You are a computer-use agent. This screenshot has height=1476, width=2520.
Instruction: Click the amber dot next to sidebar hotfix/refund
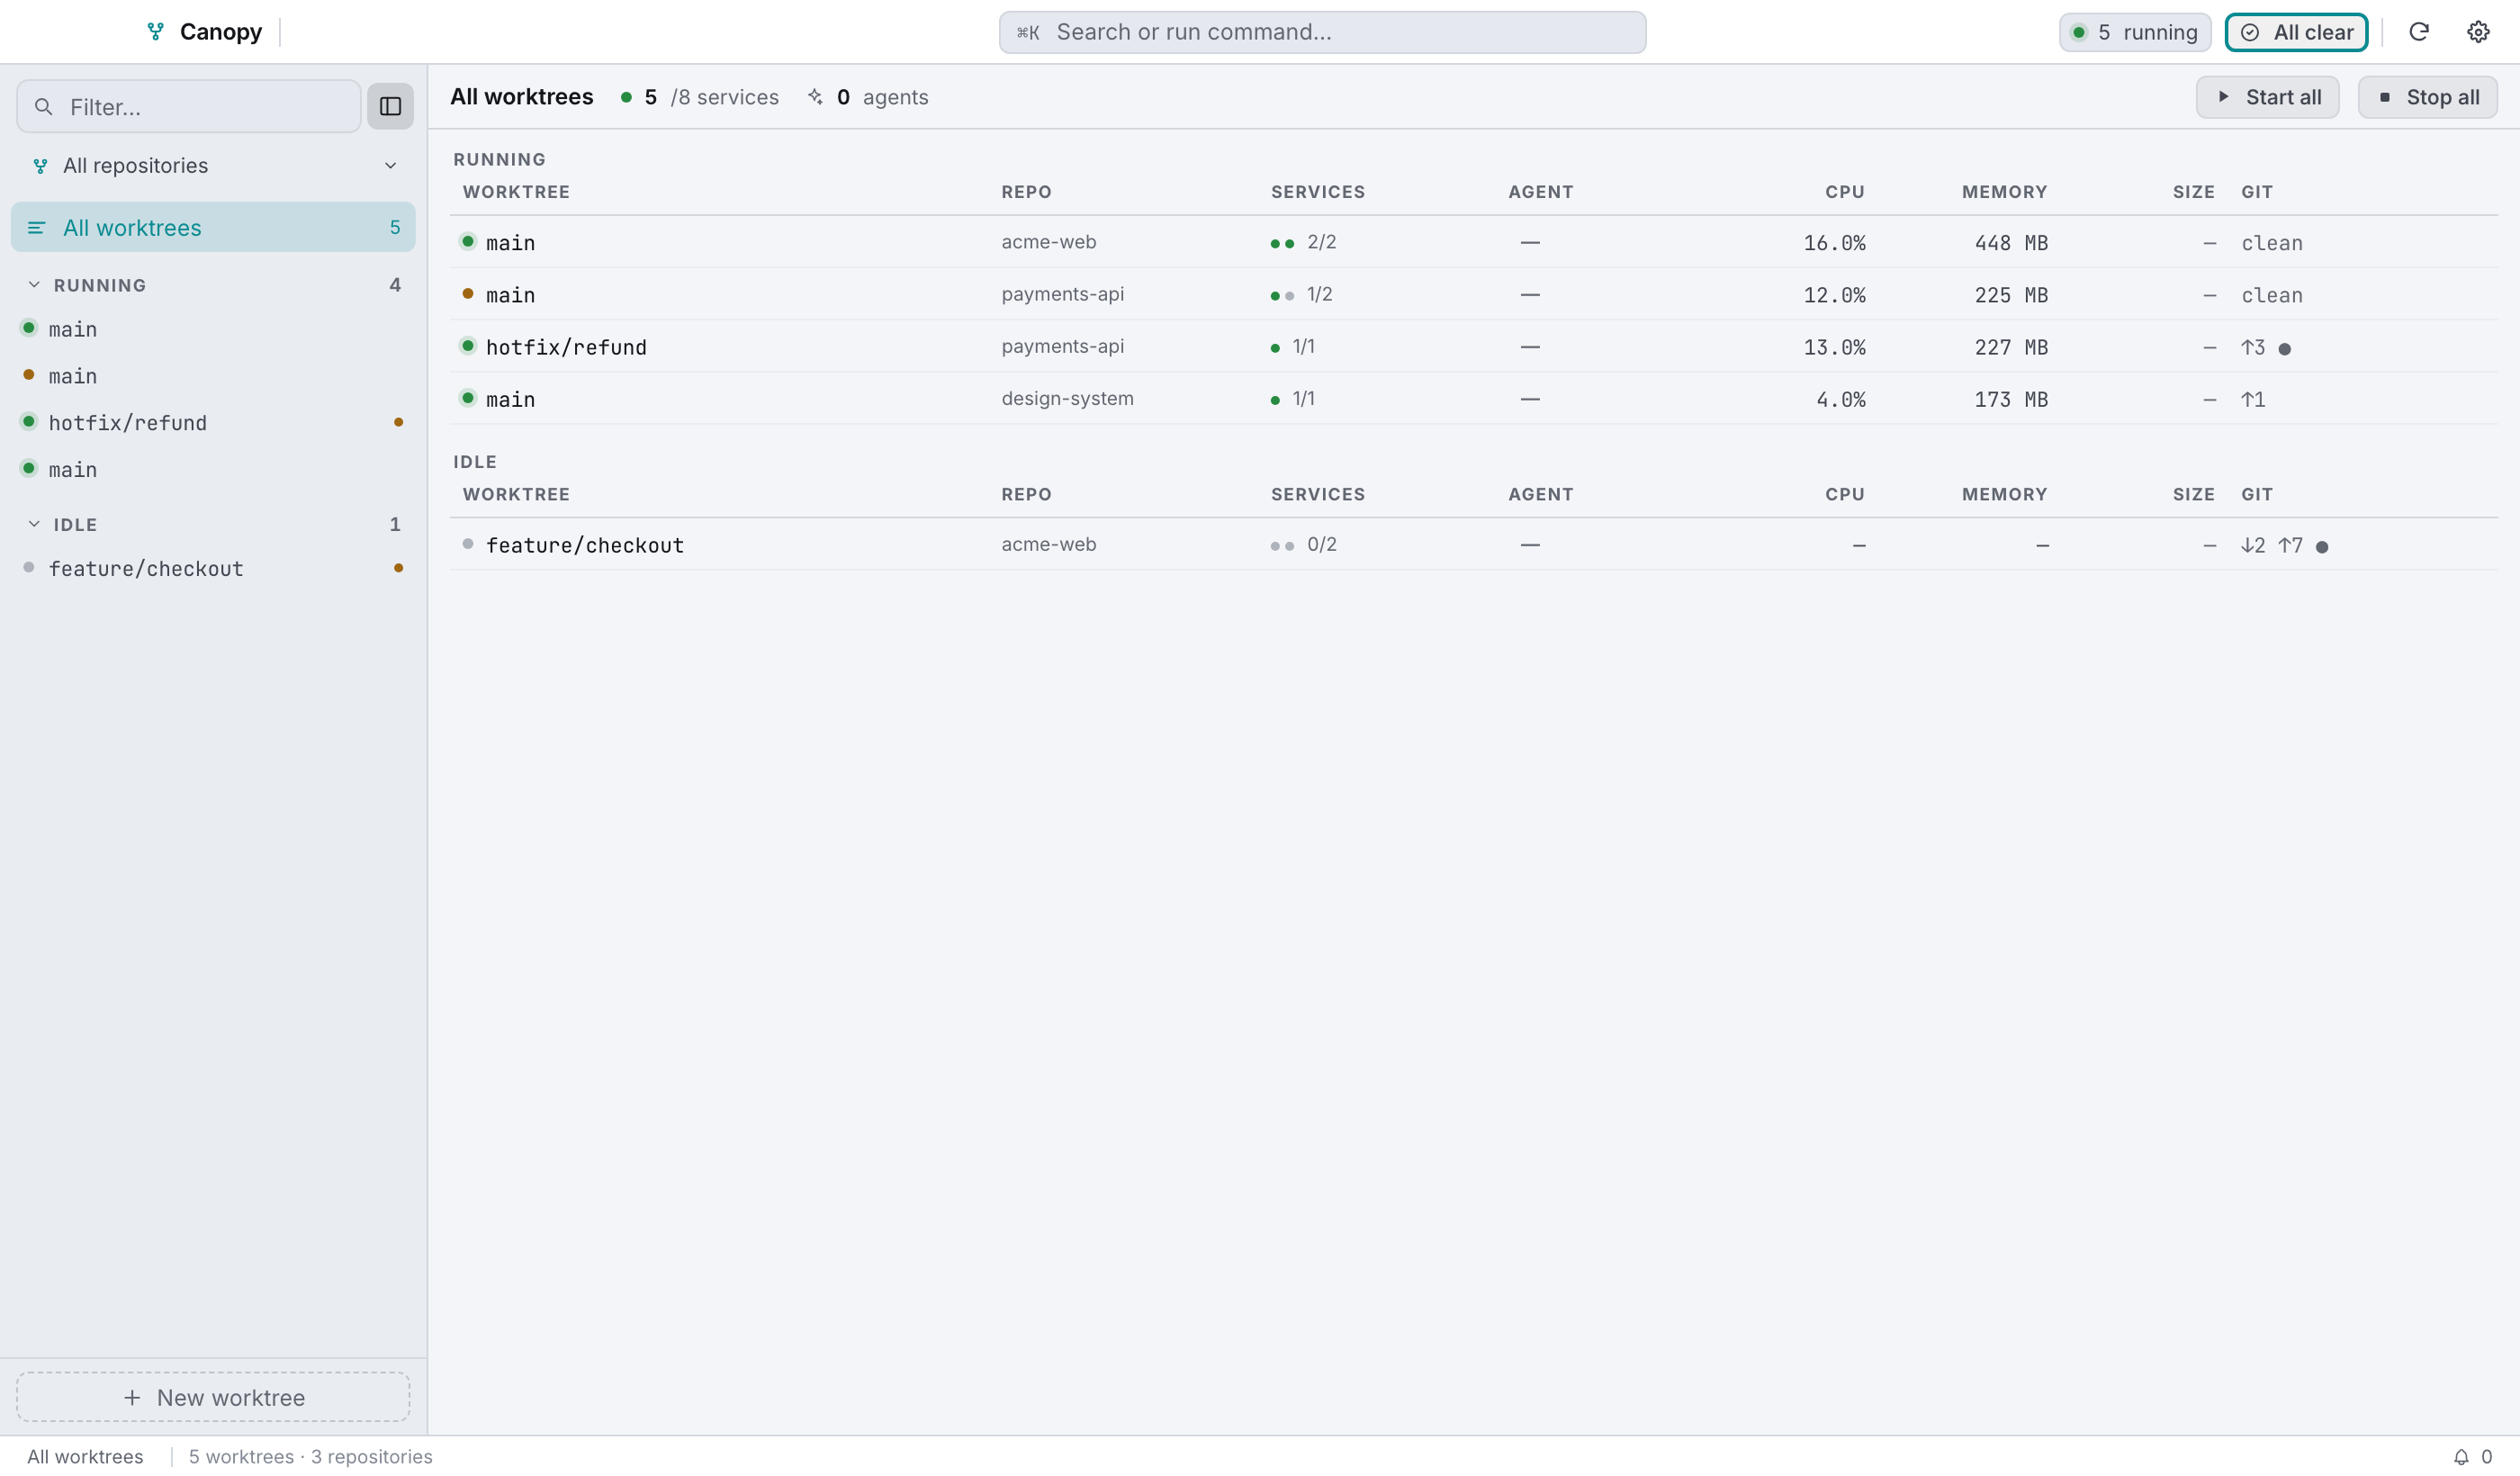[398, 422]
